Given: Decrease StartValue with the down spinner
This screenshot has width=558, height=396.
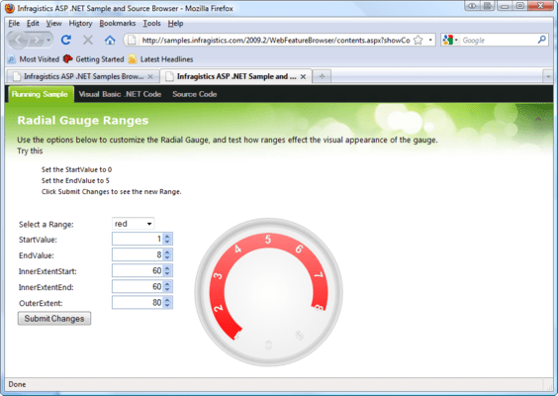Looking at the screenshot, I should (x=167, y=243).
